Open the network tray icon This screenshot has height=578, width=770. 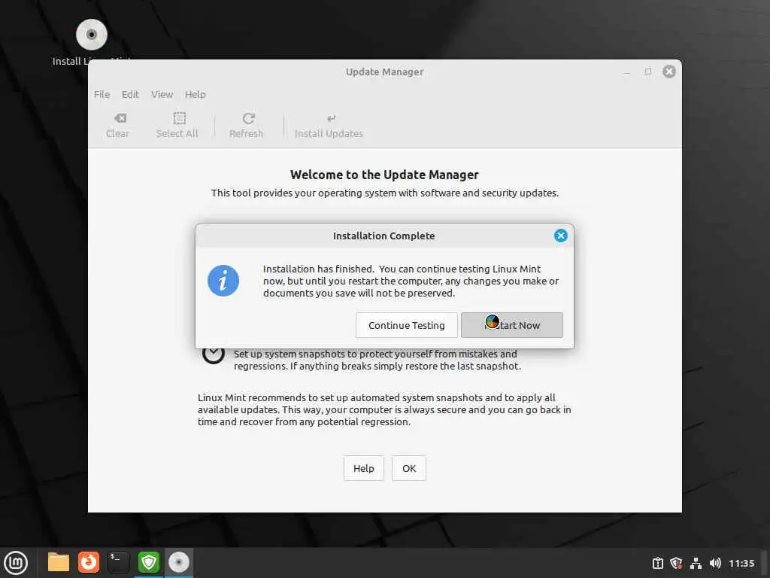(x=696, y=563)
